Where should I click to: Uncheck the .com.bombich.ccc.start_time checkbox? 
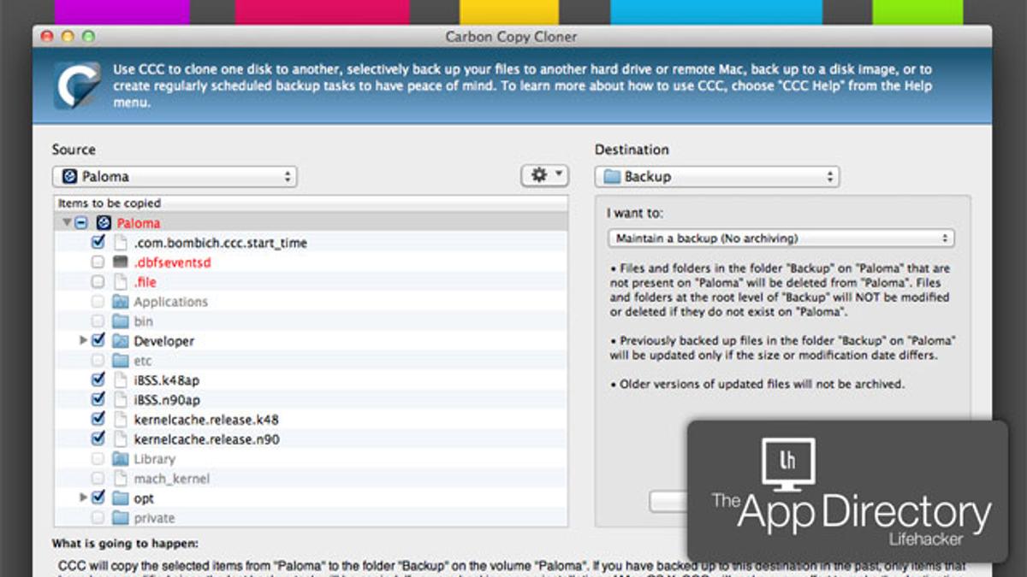tap(98, 243)
